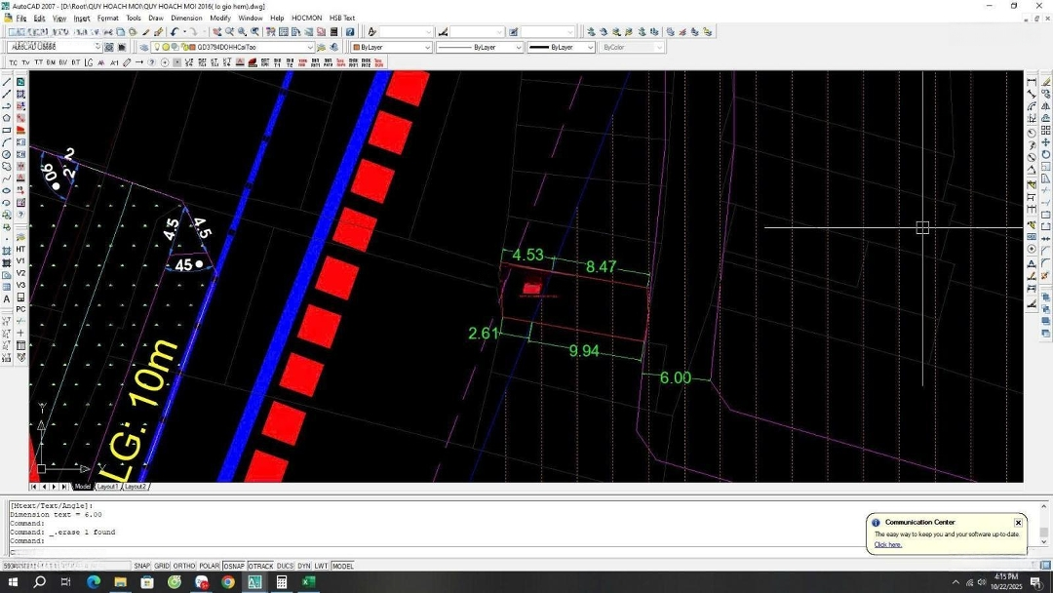Select the Line draw tool
Viewport: 1053px width, 593px height.
(7, 82)
